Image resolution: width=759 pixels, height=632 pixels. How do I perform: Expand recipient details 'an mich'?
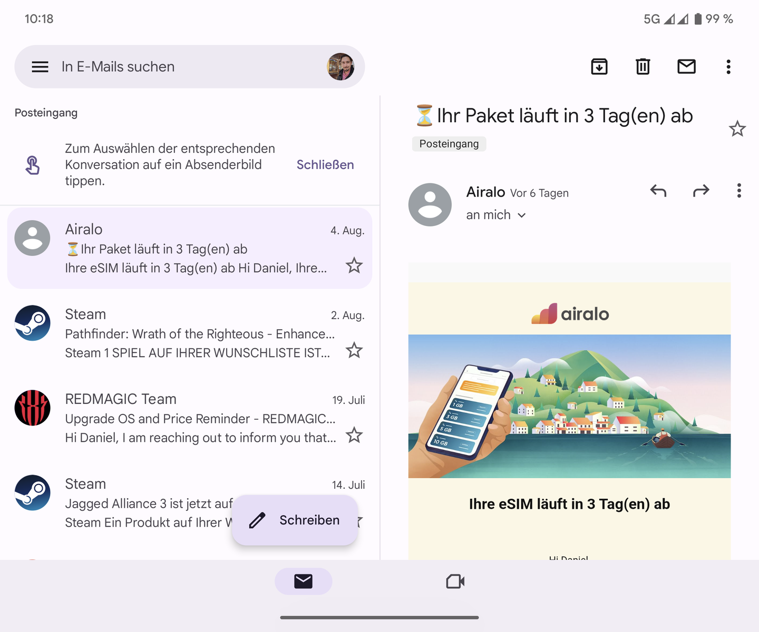pyautogui.click(x=496, y=215)
